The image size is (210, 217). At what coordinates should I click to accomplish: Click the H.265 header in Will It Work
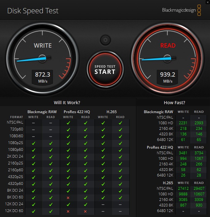tap(111, 112)
